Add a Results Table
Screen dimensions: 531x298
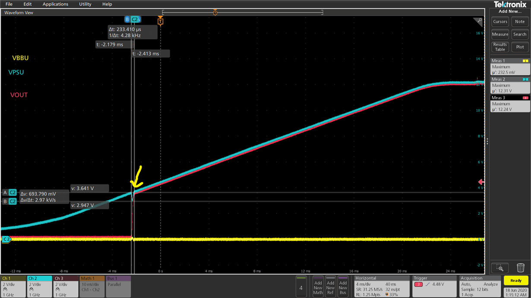pyautogui.click(x=500, y=47)
